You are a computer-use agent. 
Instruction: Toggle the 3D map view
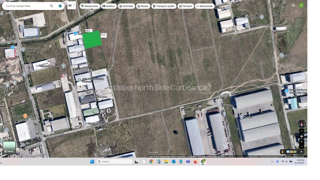[302, 131]
